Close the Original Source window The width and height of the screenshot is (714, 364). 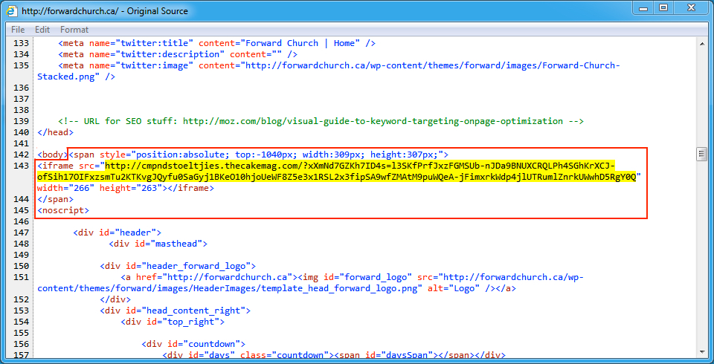point(692,7)
